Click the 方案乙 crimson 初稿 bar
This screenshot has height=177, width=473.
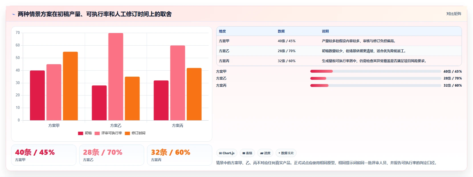99,103
